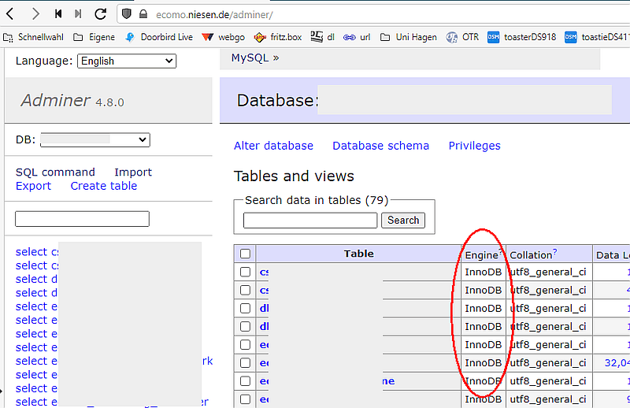The width and height of the screenshot is (630, 408).
Task: Click the Engine help question mark
Action: (x=500, y=251)
